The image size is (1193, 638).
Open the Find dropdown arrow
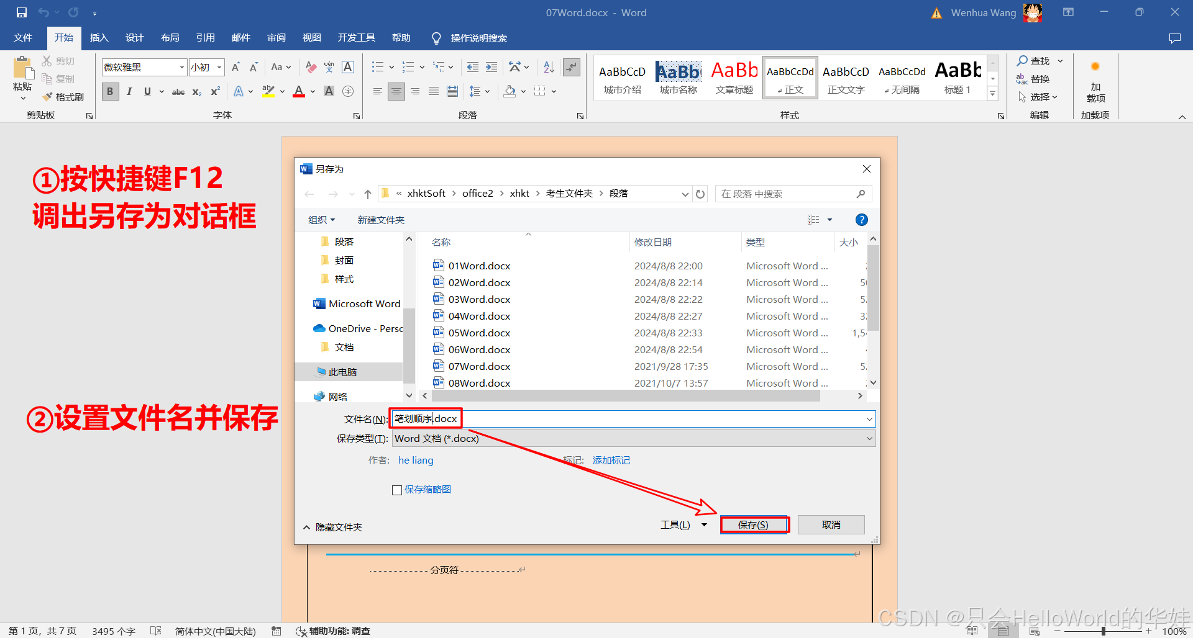pyautogui.click(x=1060, y=61)
